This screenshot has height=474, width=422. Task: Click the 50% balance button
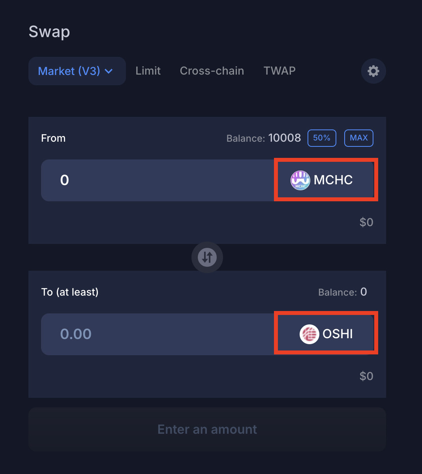321,138
